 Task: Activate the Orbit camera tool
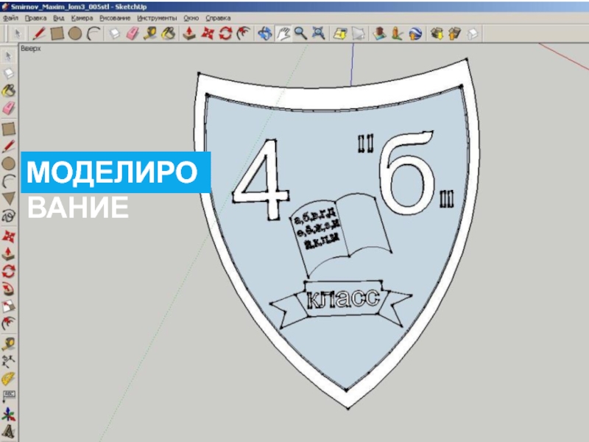[265, 34]
